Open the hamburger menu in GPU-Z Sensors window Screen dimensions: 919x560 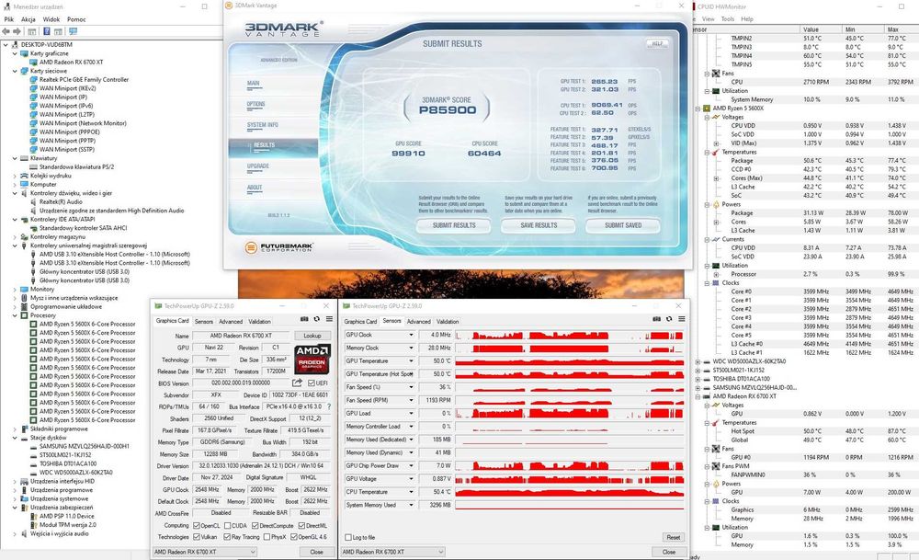pyautogui.click(x=682, y=319)
